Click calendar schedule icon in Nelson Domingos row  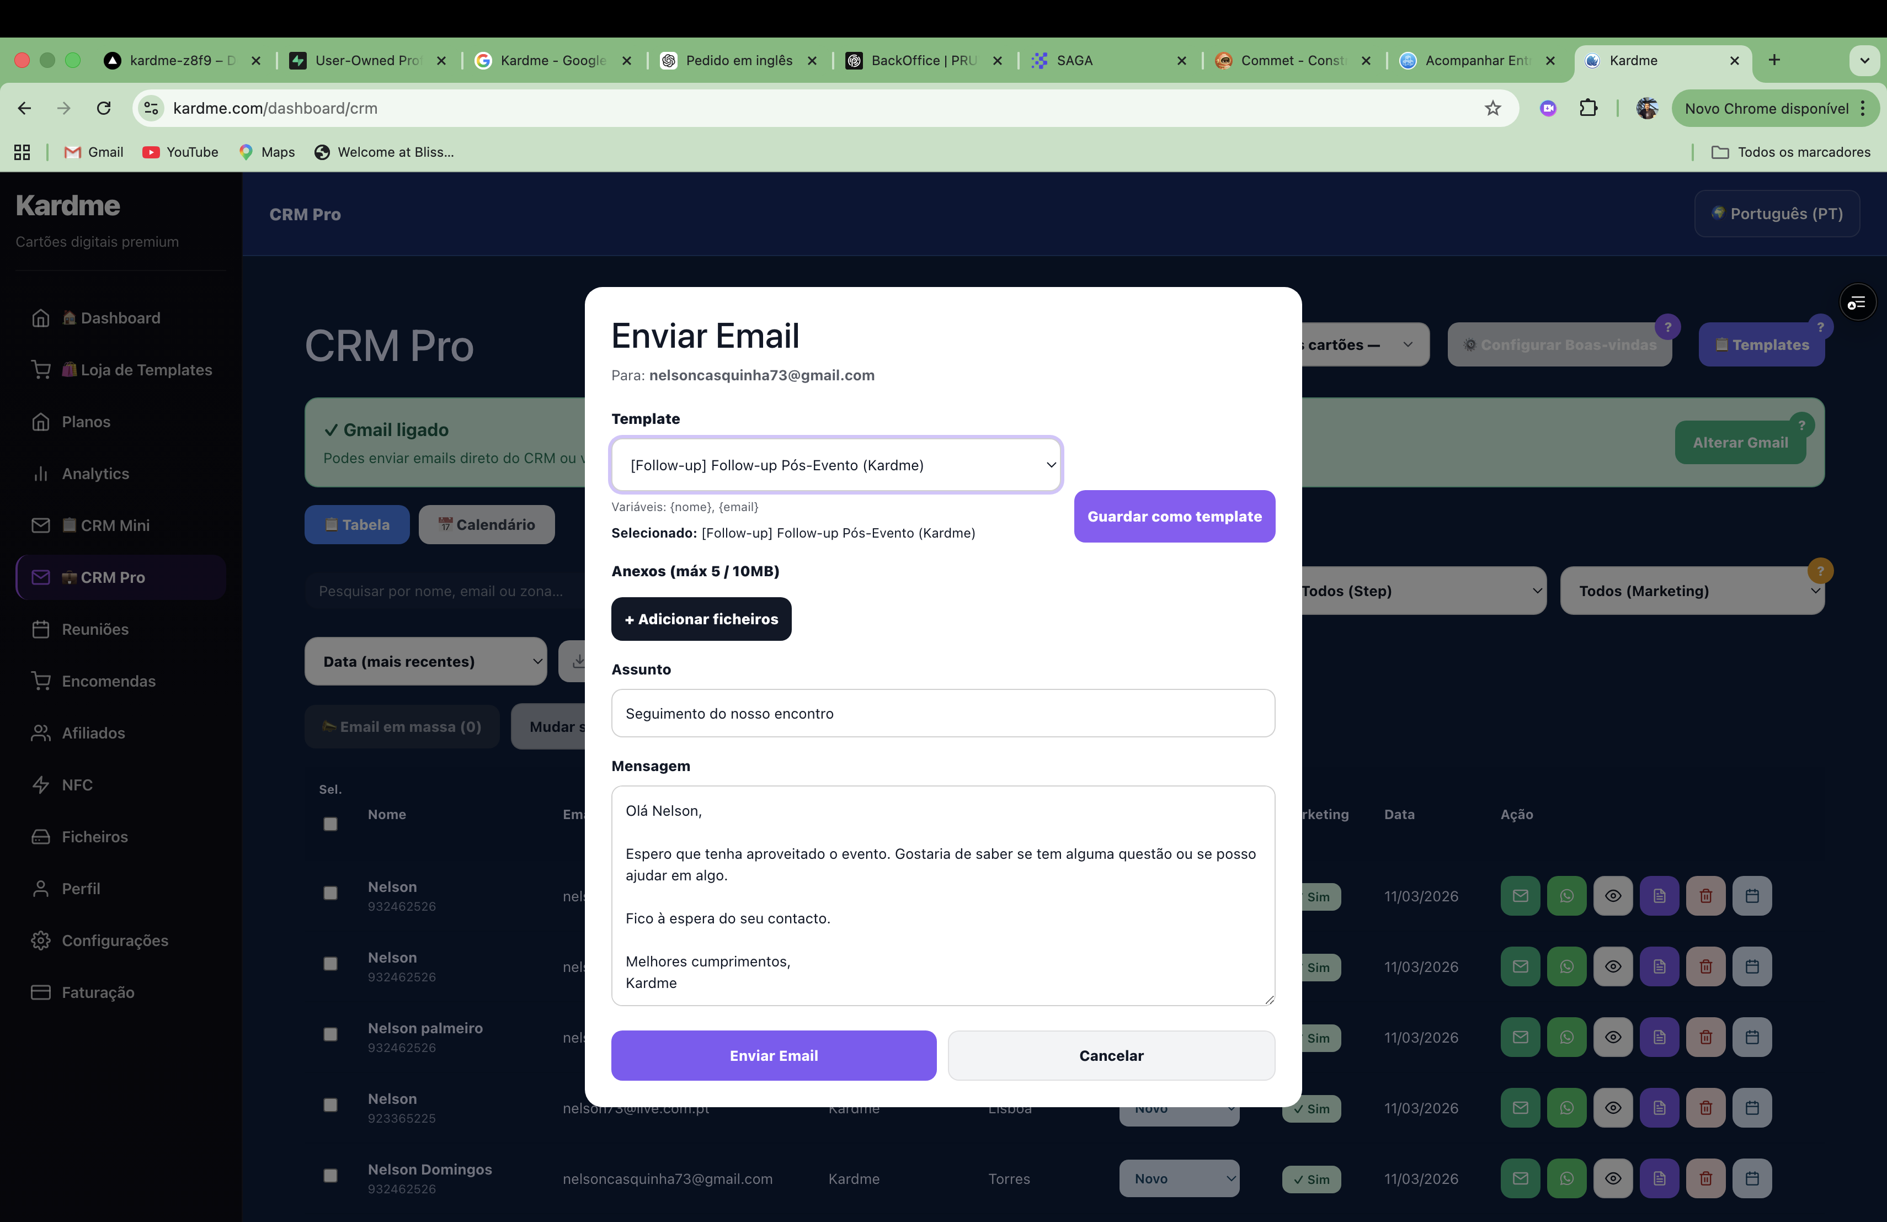[x=1751, y=1178]
